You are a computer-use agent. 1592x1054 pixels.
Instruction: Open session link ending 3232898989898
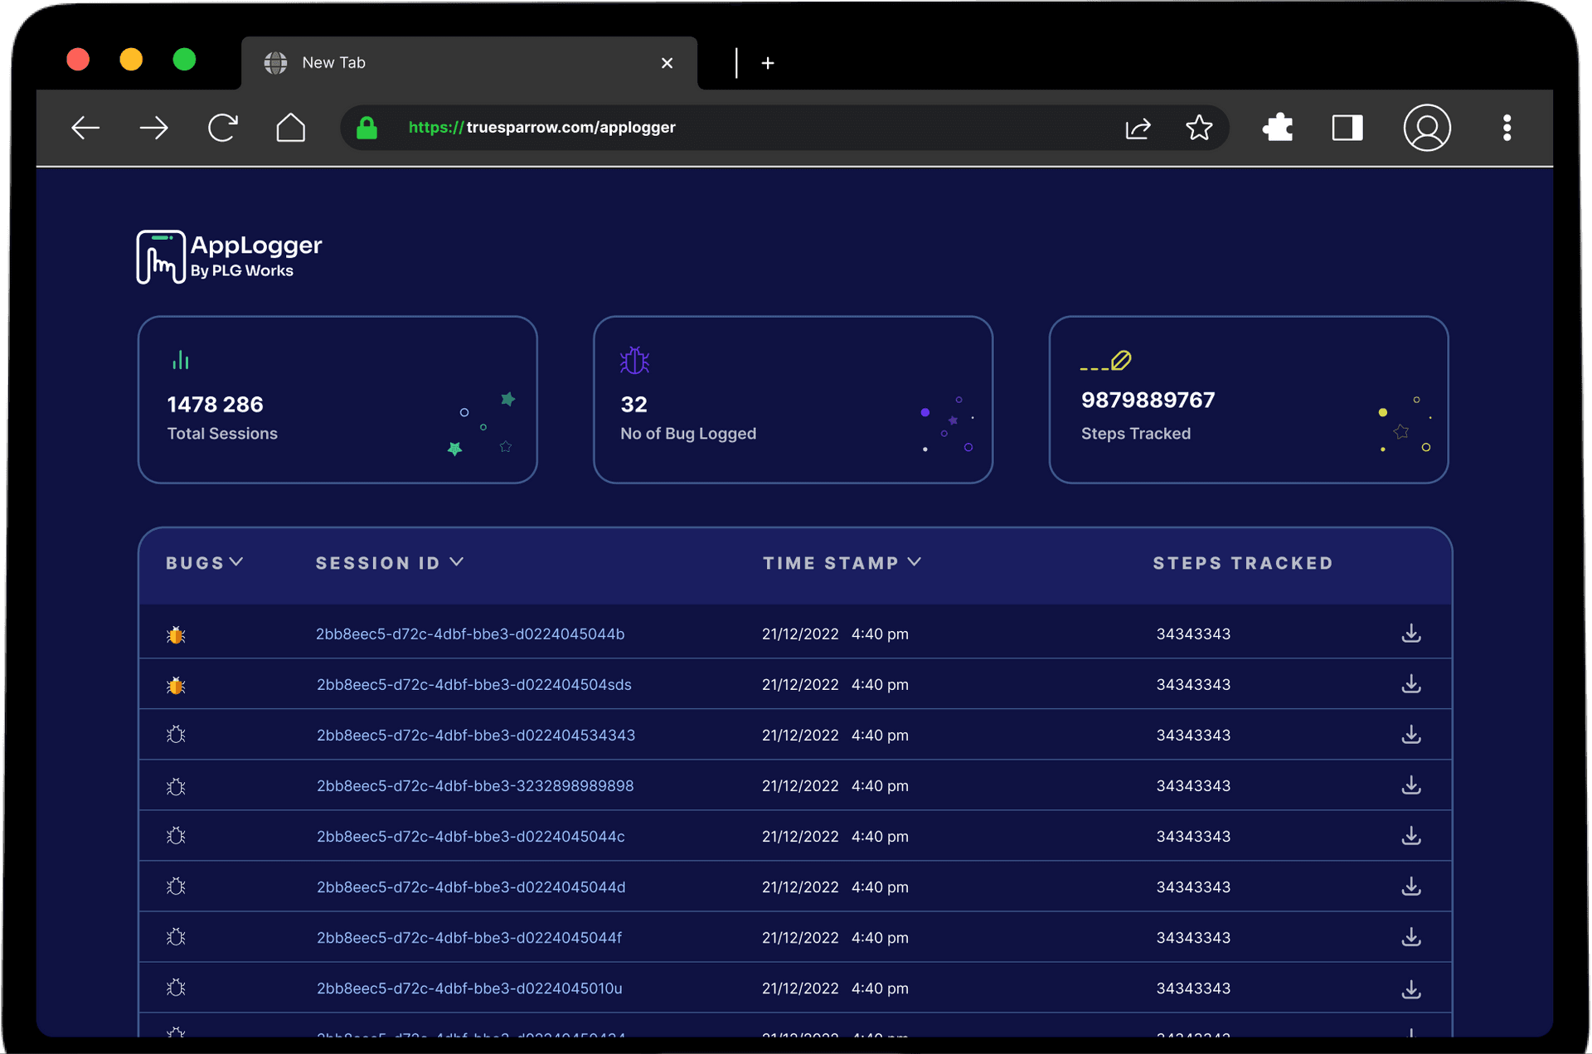[475, 785]
